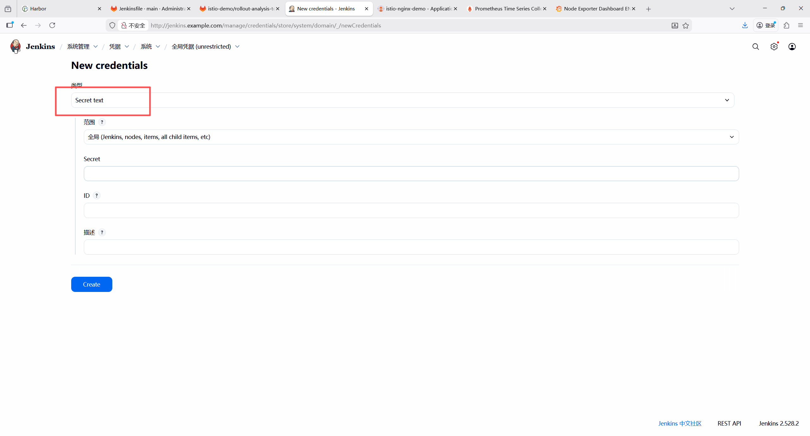Reload the current page

coord(52,25)
